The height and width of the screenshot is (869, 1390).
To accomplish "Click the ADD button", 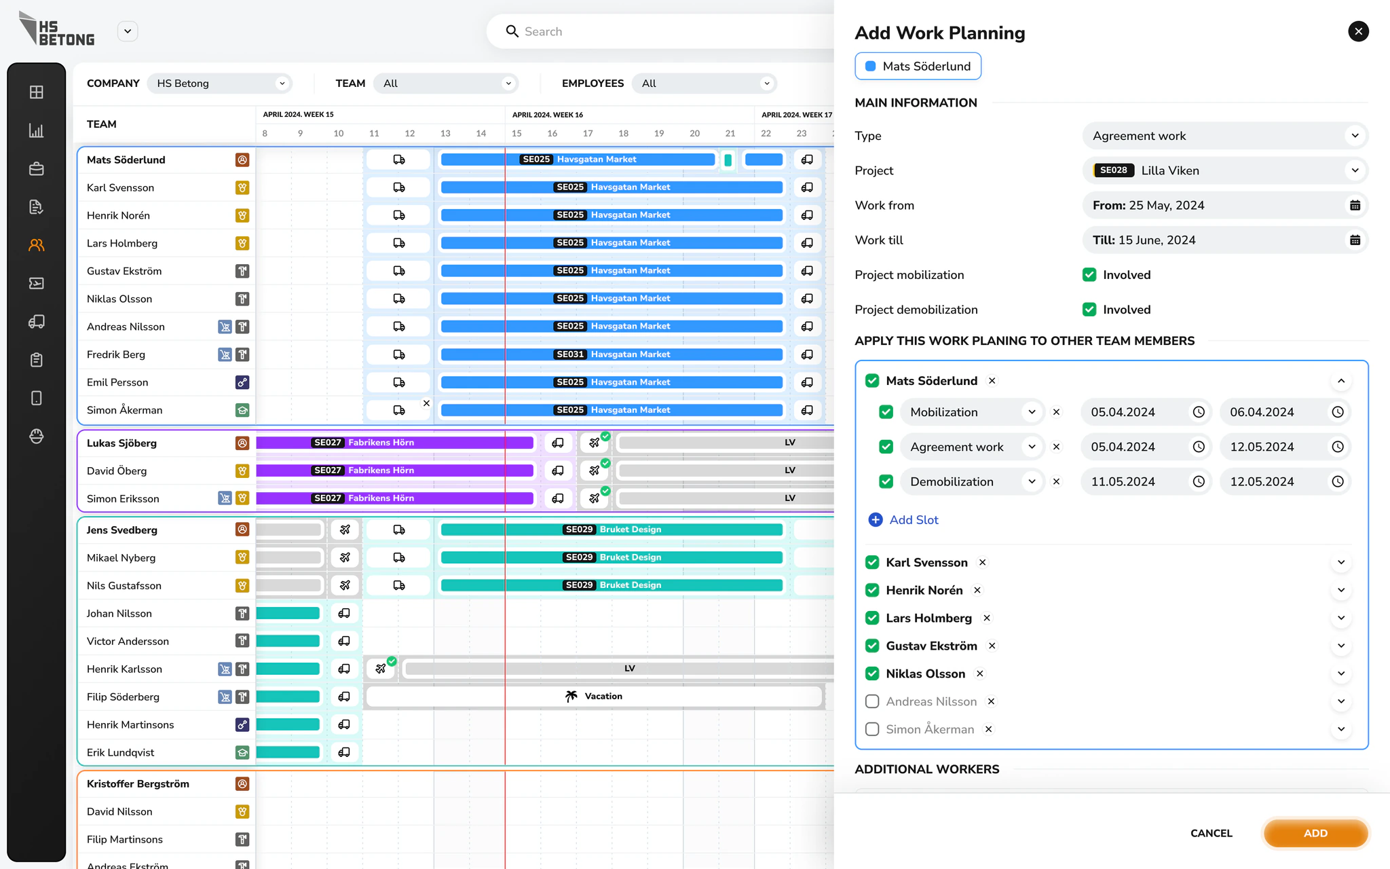I will coord(1315,833).
